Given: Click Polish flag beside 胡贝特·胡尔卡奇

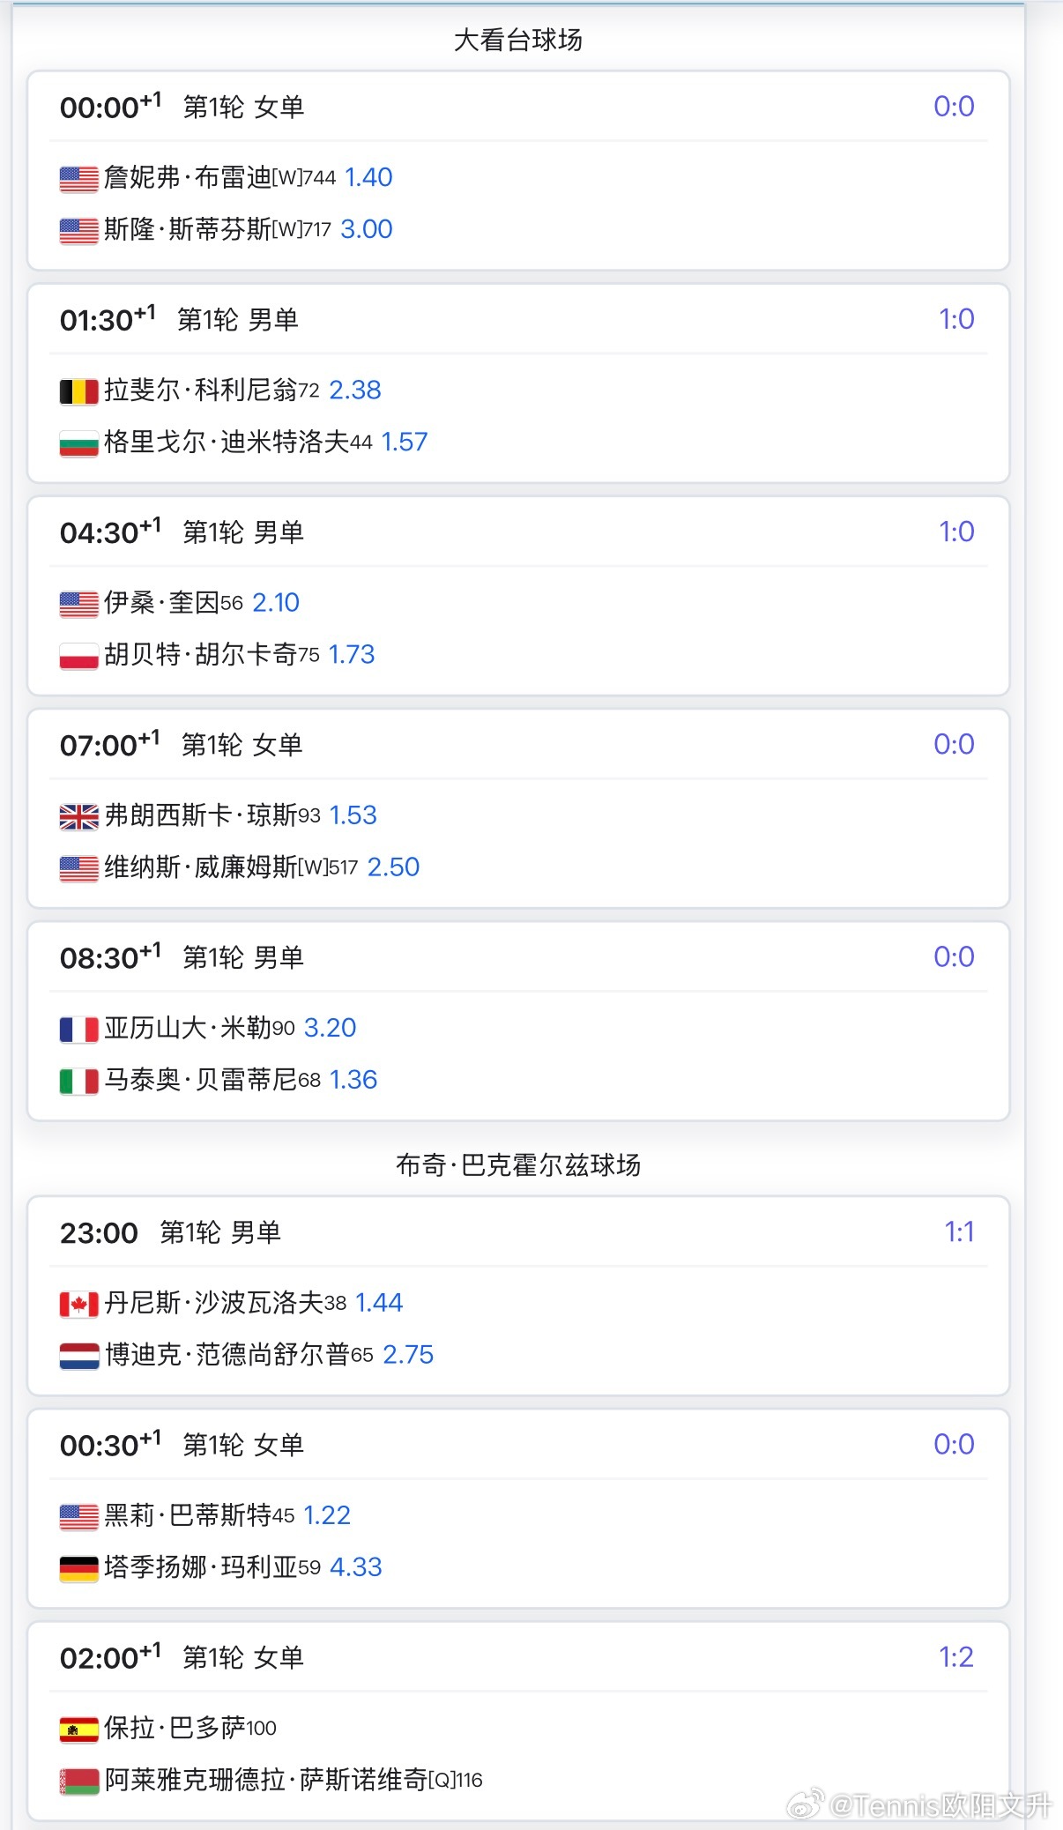Looking at the screenshot, I should 78,656.
